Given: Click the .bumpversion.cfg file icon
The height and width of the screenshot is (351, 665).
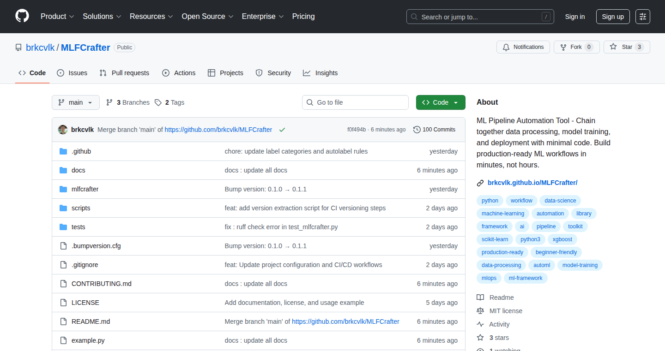Looking at the screenshot, I should [x=63, y=246].
